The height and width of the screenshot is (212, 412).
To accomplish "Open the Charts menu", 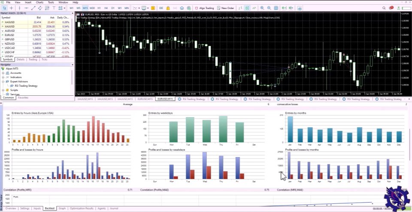I will pyautogui.click(x=39, y=2).
